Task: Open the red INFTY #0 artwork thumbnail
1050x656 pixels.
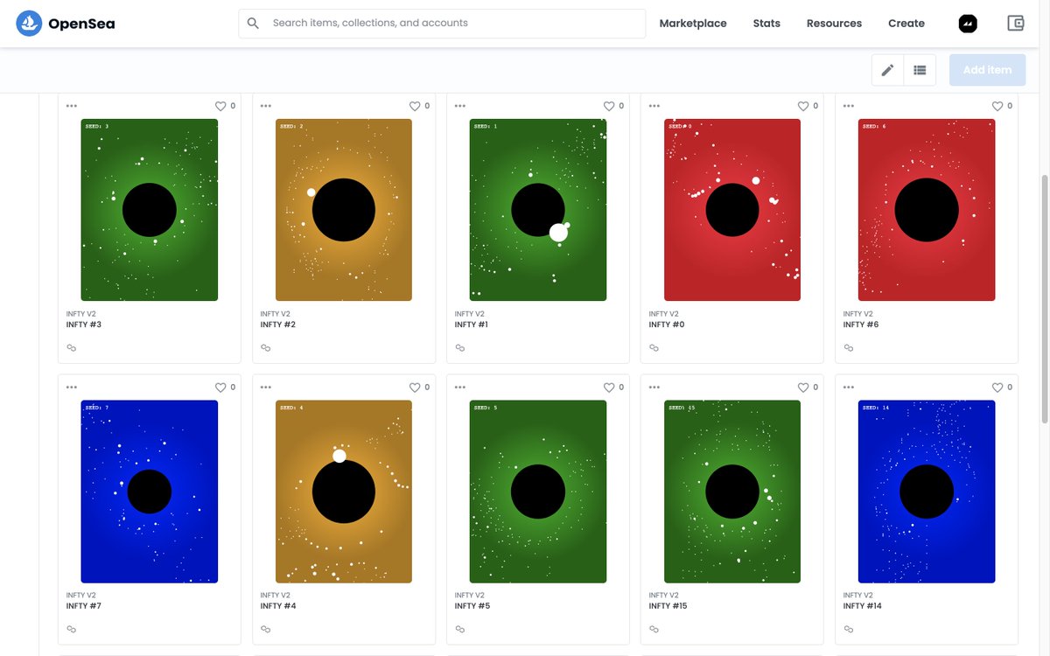Action: 732,210
